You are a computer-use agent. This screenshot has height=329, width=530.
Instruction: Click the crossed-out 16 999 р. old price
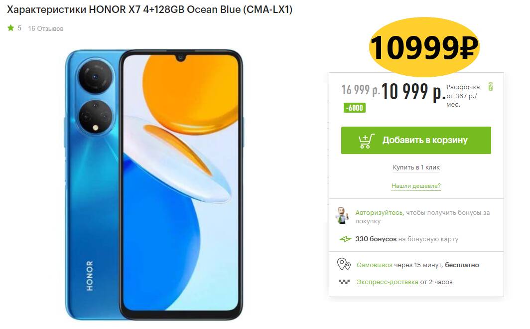361,90
